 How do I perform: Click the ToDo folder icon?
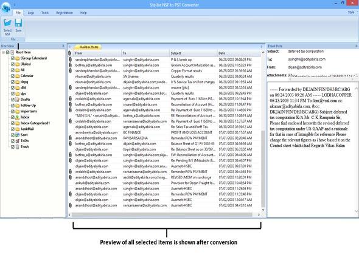pos(18,141)
